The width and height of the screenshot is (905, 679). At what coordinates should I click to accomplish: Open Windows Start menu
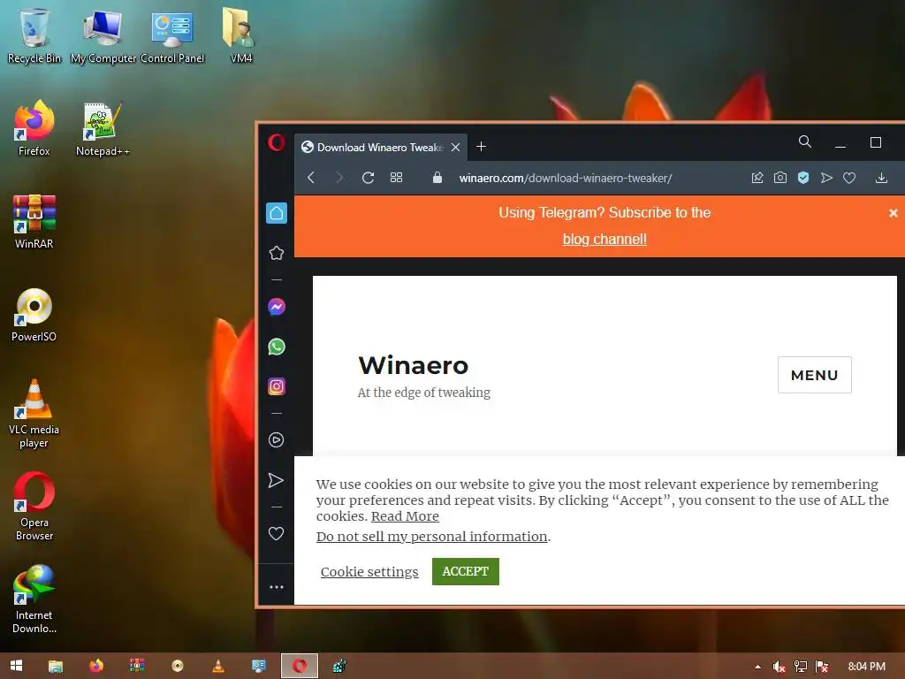click(x=16, y=666)
